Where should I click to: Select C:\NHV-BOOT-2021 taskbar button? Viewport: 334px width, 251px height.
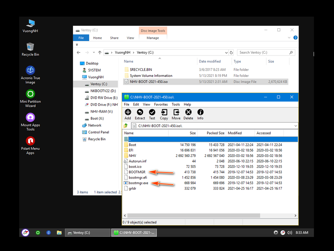click(x=134, y=232)
